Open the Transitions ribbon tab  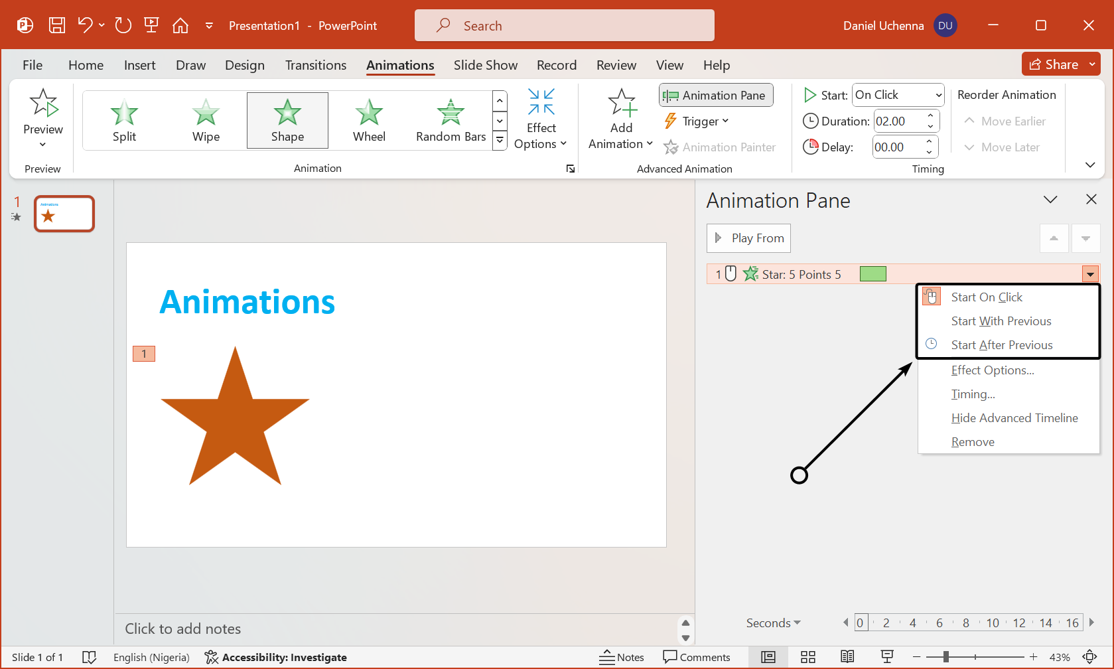click(316, 65)
